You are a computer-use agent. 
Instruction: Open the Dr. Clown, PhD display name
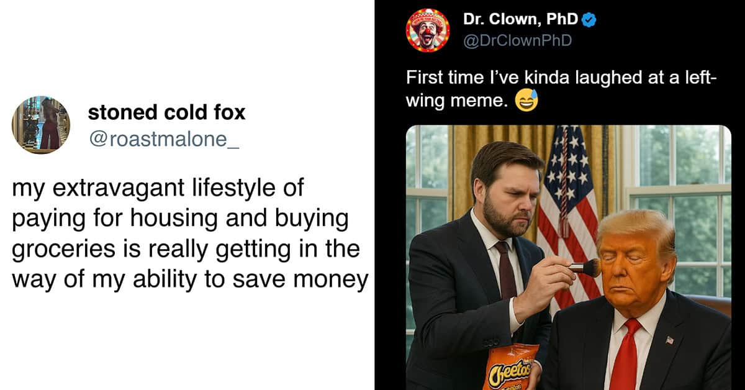click(521, 20)
